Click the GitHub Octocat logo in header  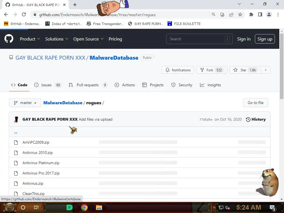click(9, 39)
